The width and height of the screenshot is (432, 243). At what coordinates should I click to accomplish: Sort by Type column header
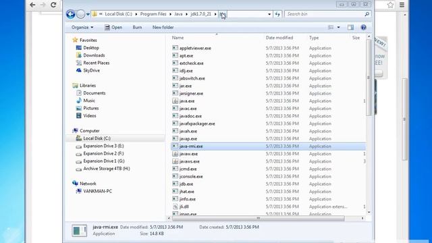[x=314, y=38]
